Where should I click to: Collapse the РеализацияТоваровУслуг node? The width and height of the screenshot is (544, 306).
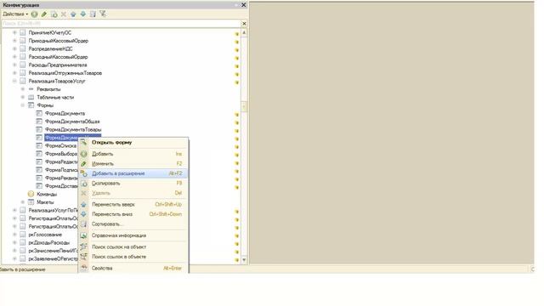click(14, 81)
